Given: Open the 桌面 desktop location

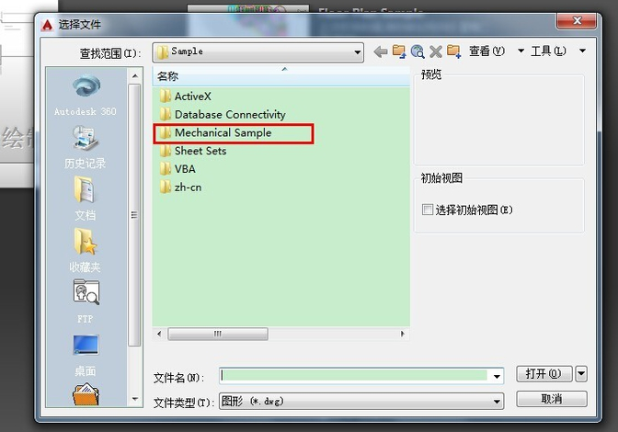Looking at the screenshot, I should tap(86, 355).
